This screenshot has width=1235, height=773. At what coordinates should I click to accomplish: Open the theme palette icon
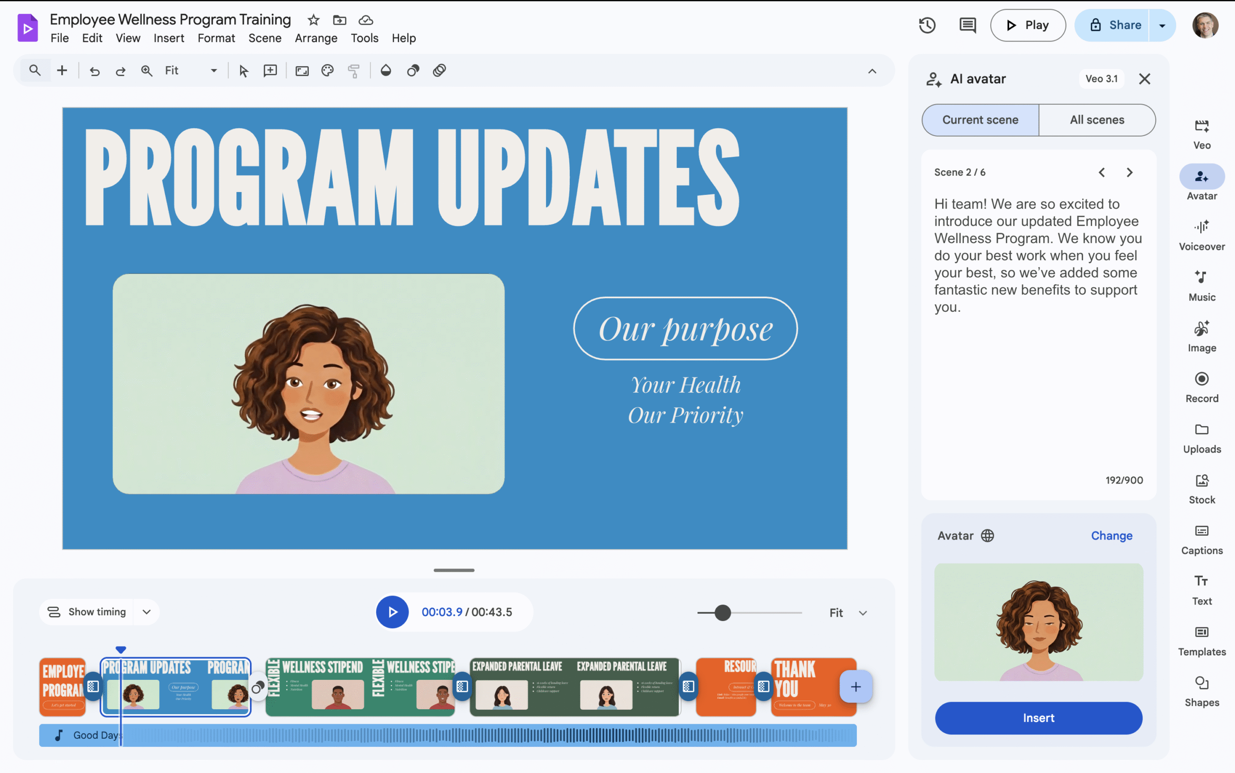[328, 70]
